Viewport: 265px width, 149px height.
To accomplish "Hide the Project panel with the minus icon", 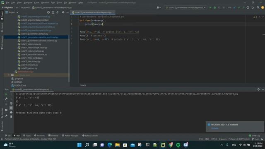I will (67, 12).
